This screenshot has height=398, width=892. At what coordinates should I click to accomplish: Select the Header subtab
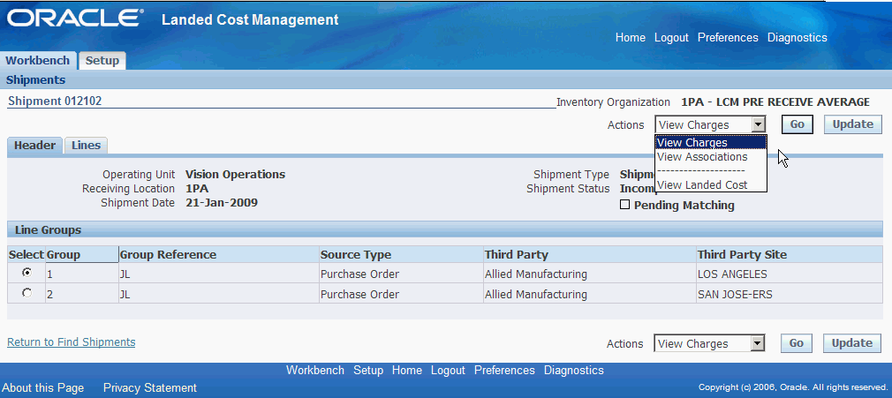click(34, 146)
